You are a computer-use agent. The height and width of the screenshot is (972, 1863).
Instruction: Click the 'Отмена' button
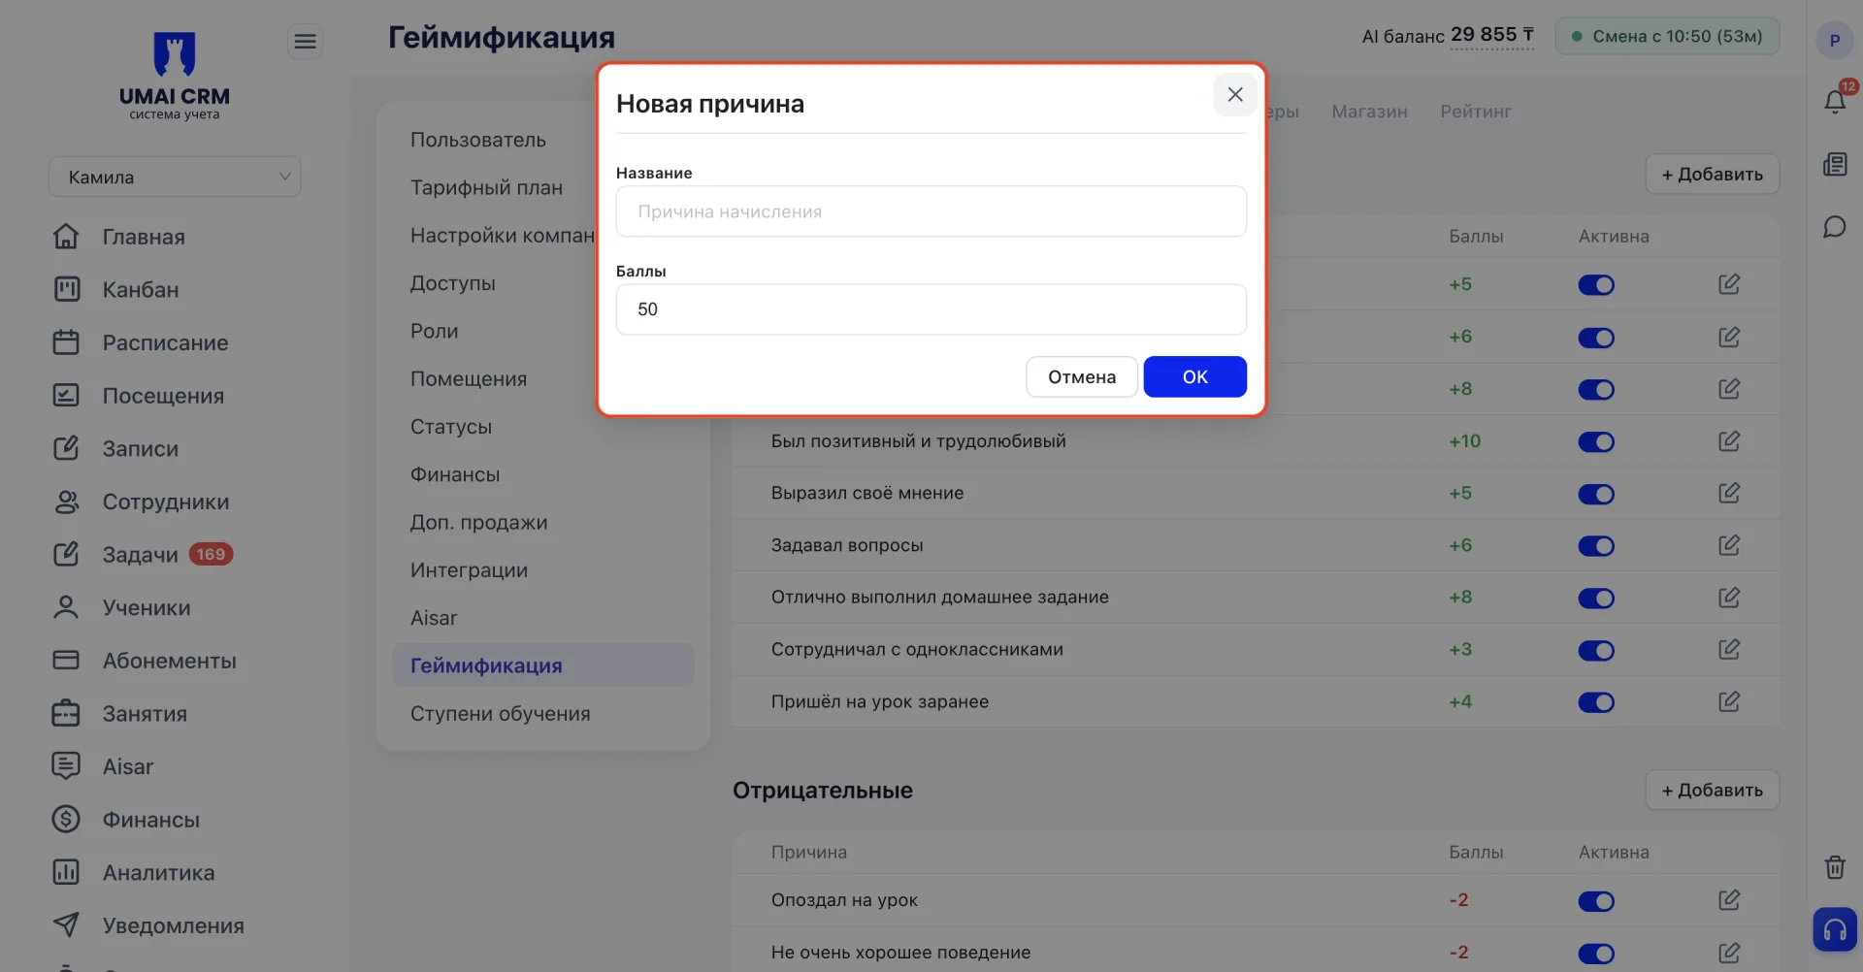point(1082,376)
